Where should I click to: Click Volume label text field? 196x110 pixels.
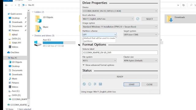pos(120,53)
